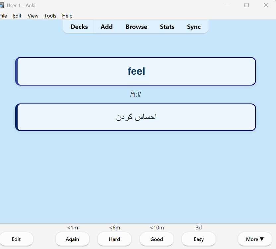The width and height of the screenshot is (276, 249).
Task: Click the "<6m" interval label
Action: click(x=114, y=228)
